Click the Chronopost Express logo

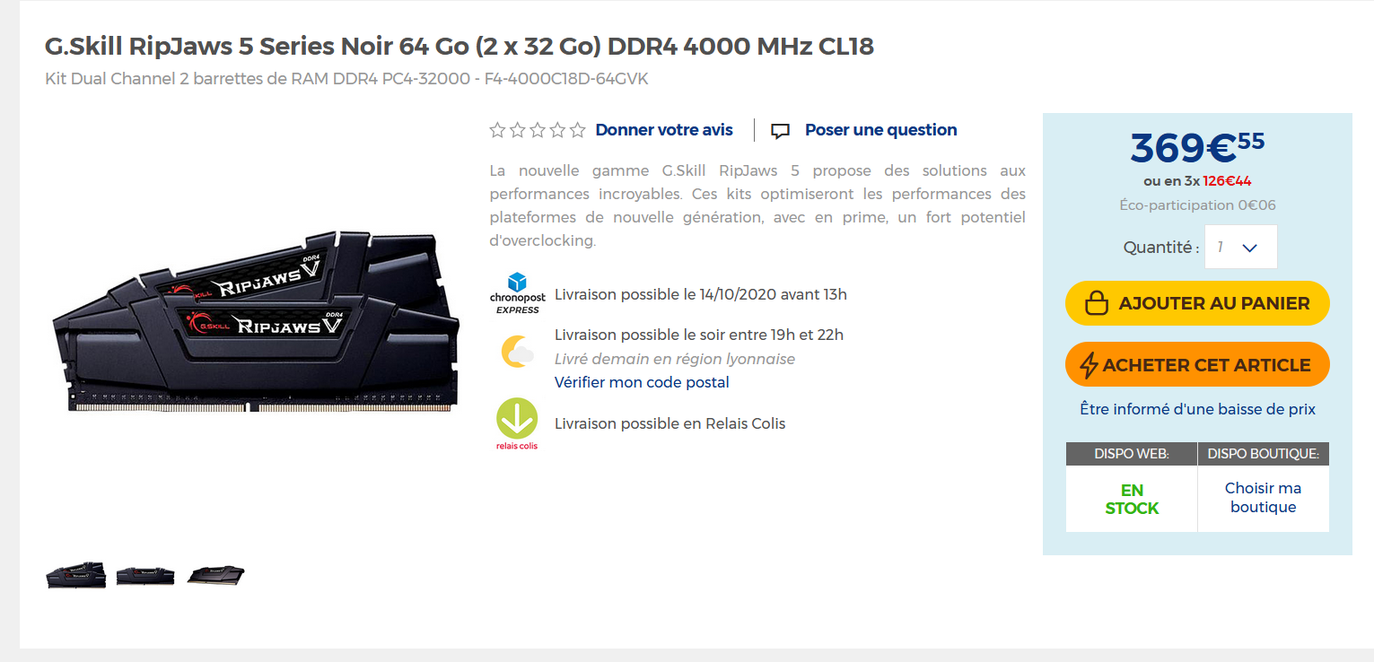(x=518, y=293)
